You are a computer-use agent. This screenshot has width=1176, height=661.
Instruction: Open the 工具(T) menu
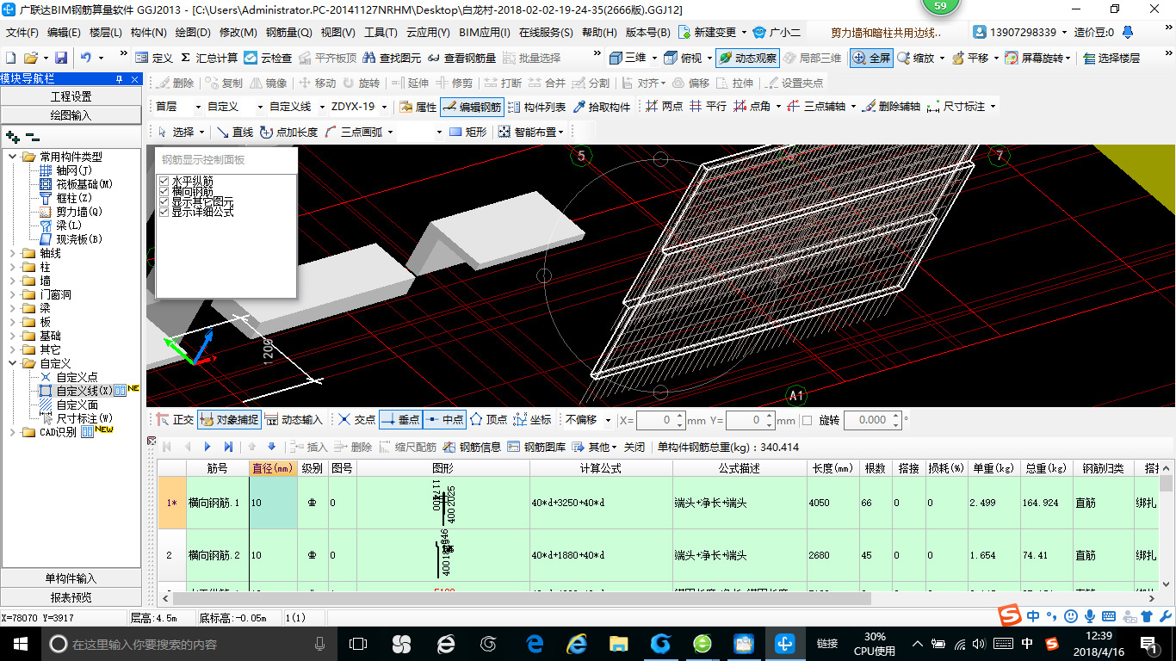(381, 33)
